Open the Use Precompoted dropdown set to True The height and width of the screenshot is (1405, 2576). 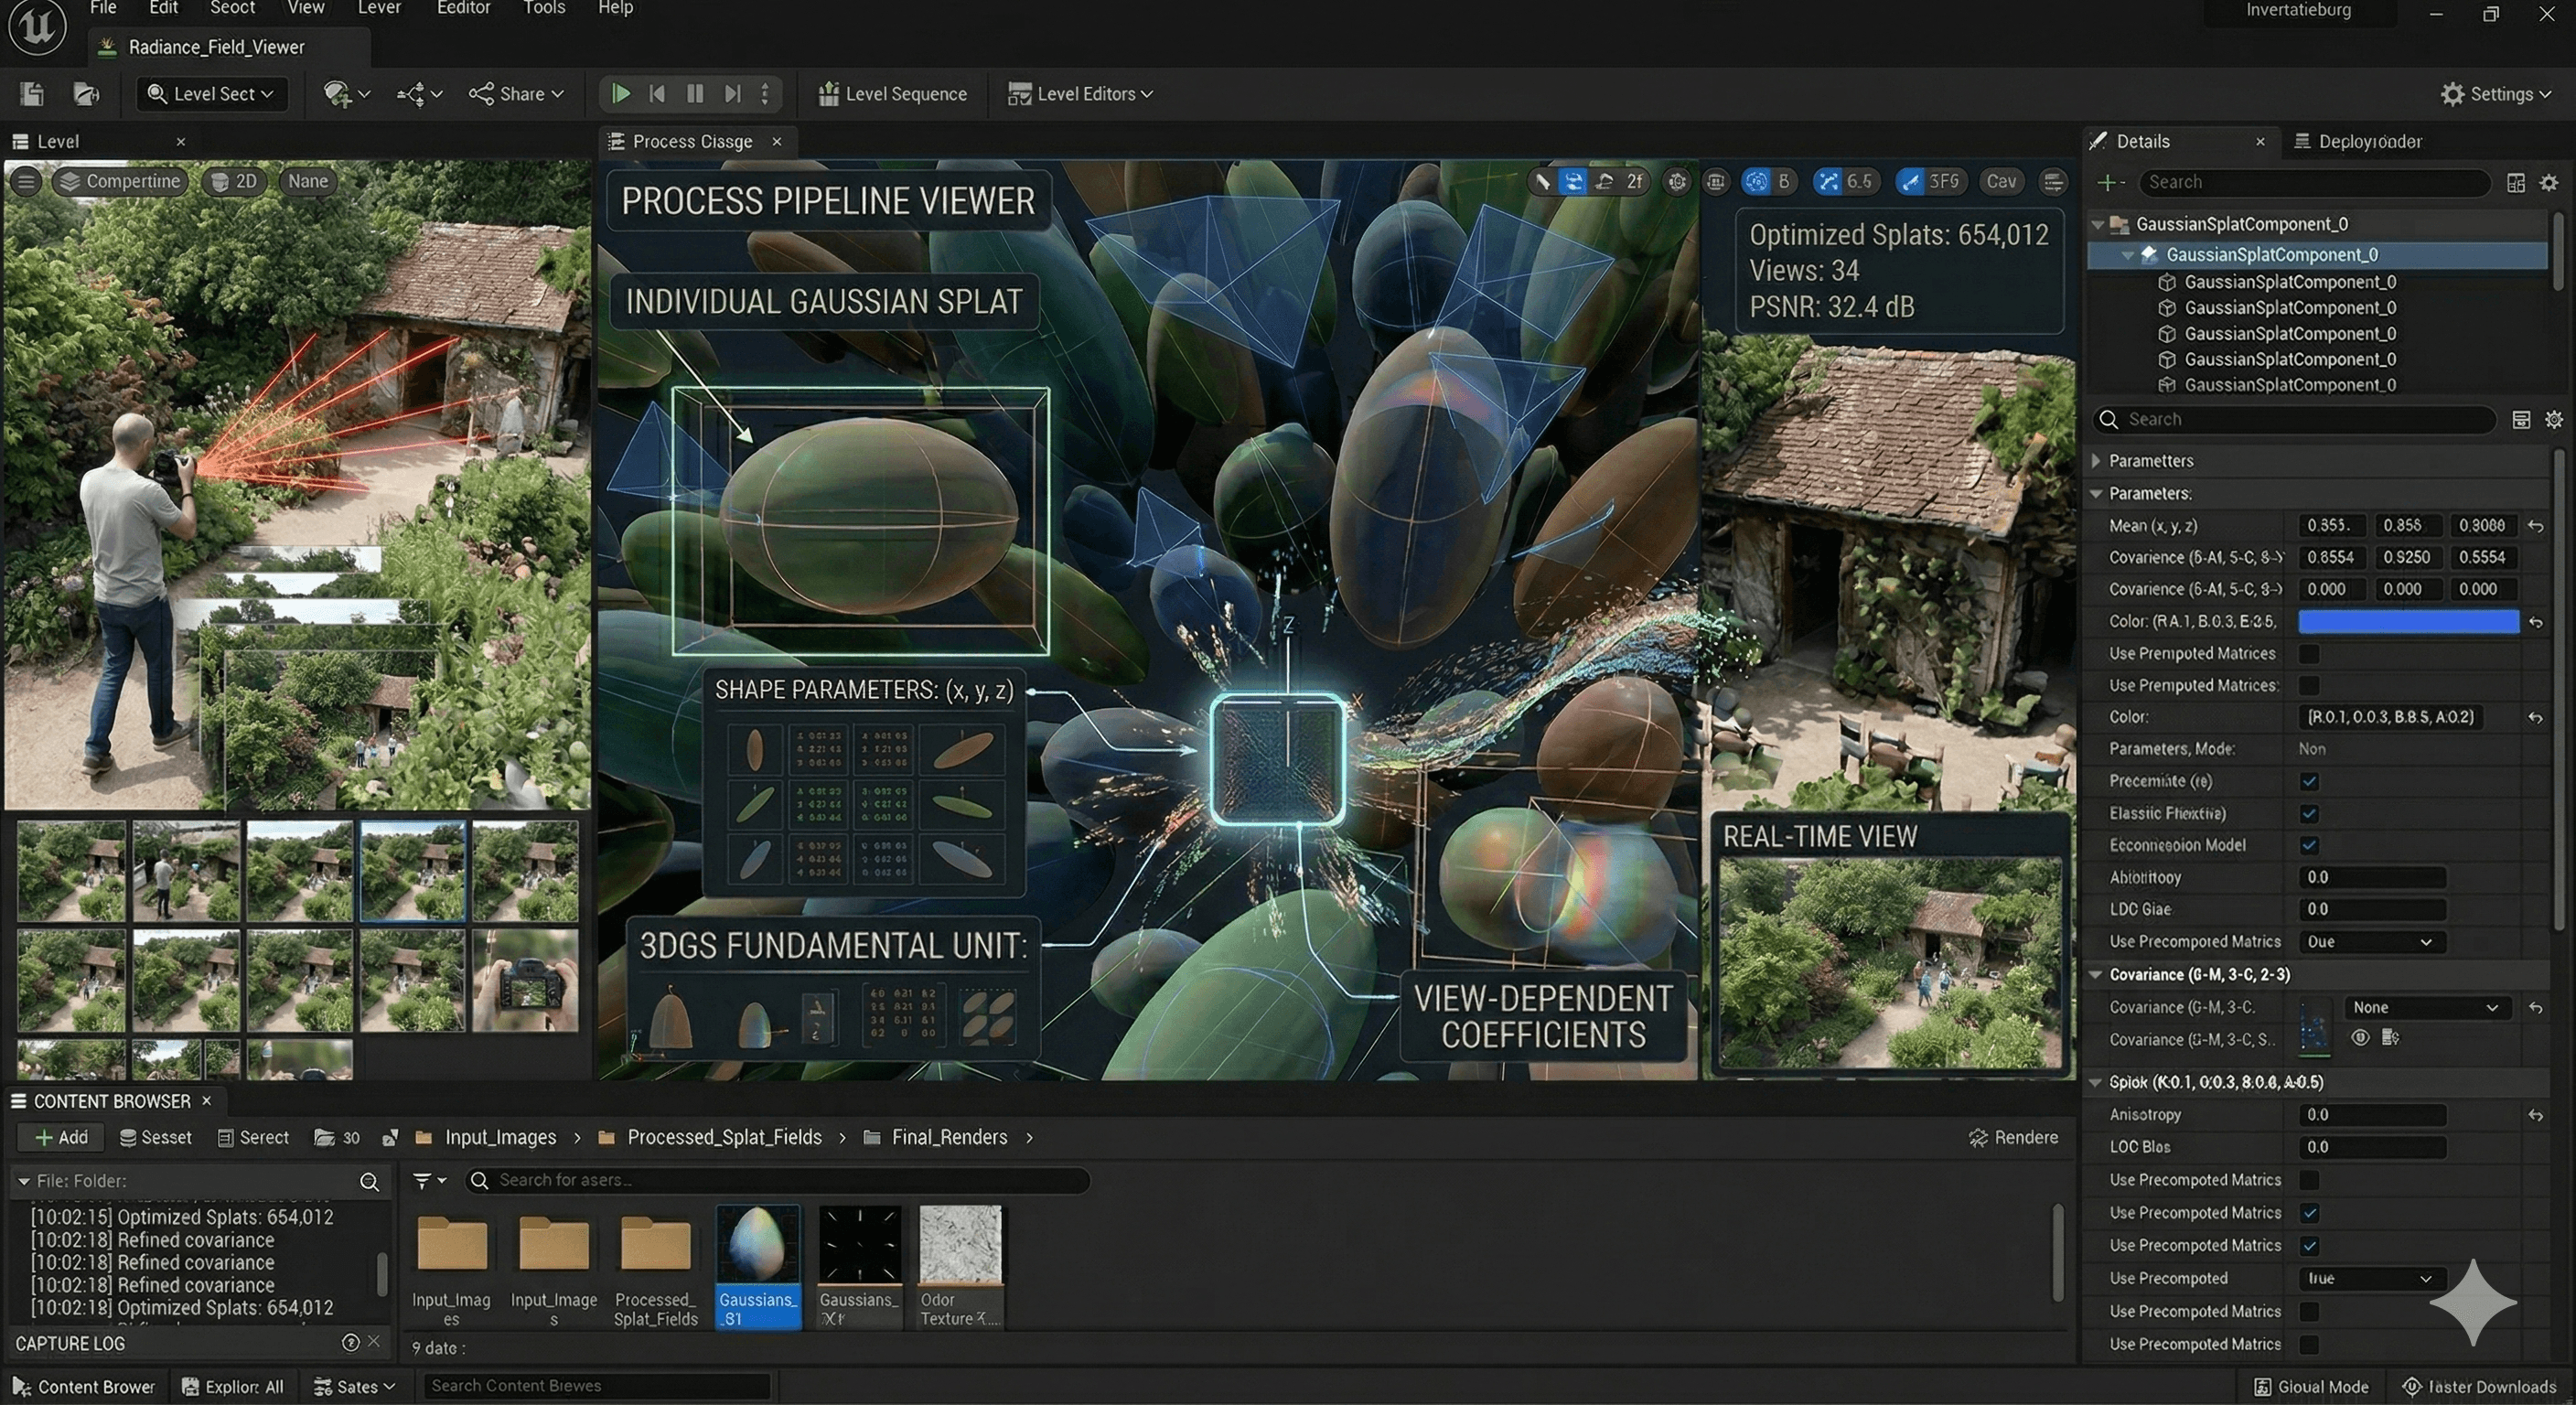tap(2371, 1279)
